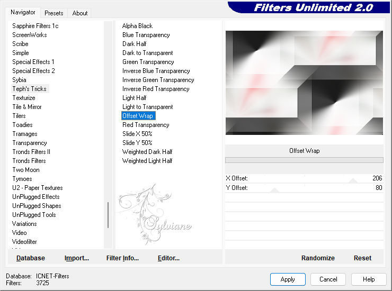Select the Scribe category

(20, 44)
